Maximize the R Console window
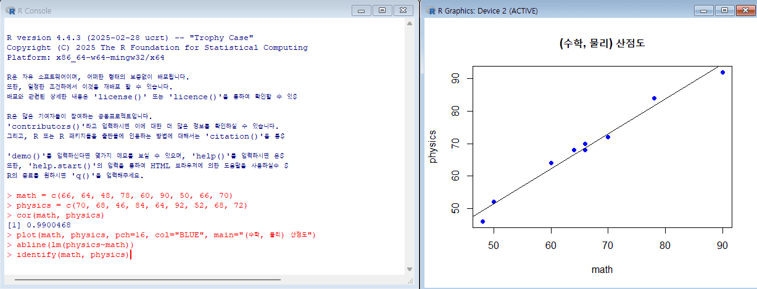 tap(382, 10)
